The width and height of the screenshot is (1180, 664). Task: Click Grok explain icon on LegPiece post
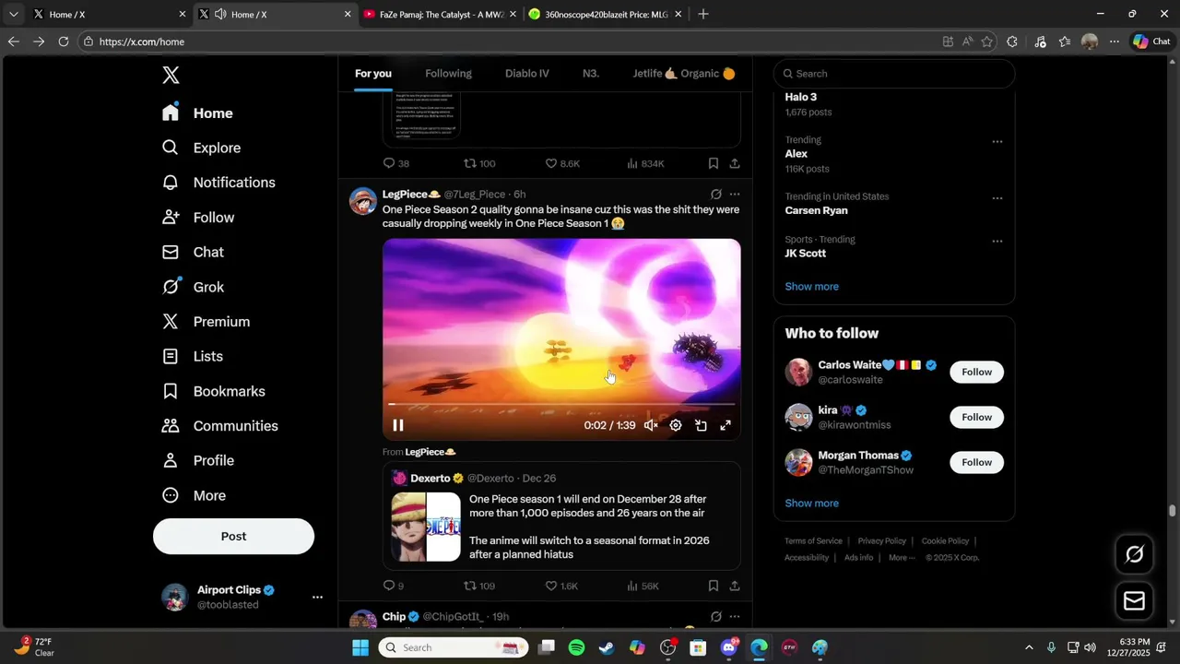click(715, 195)
